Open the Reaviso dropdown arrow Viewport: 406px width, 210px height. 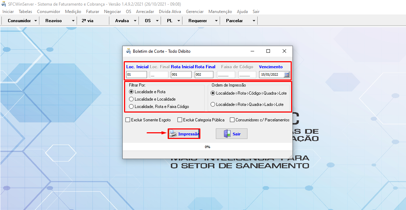[x=73, y=21]
